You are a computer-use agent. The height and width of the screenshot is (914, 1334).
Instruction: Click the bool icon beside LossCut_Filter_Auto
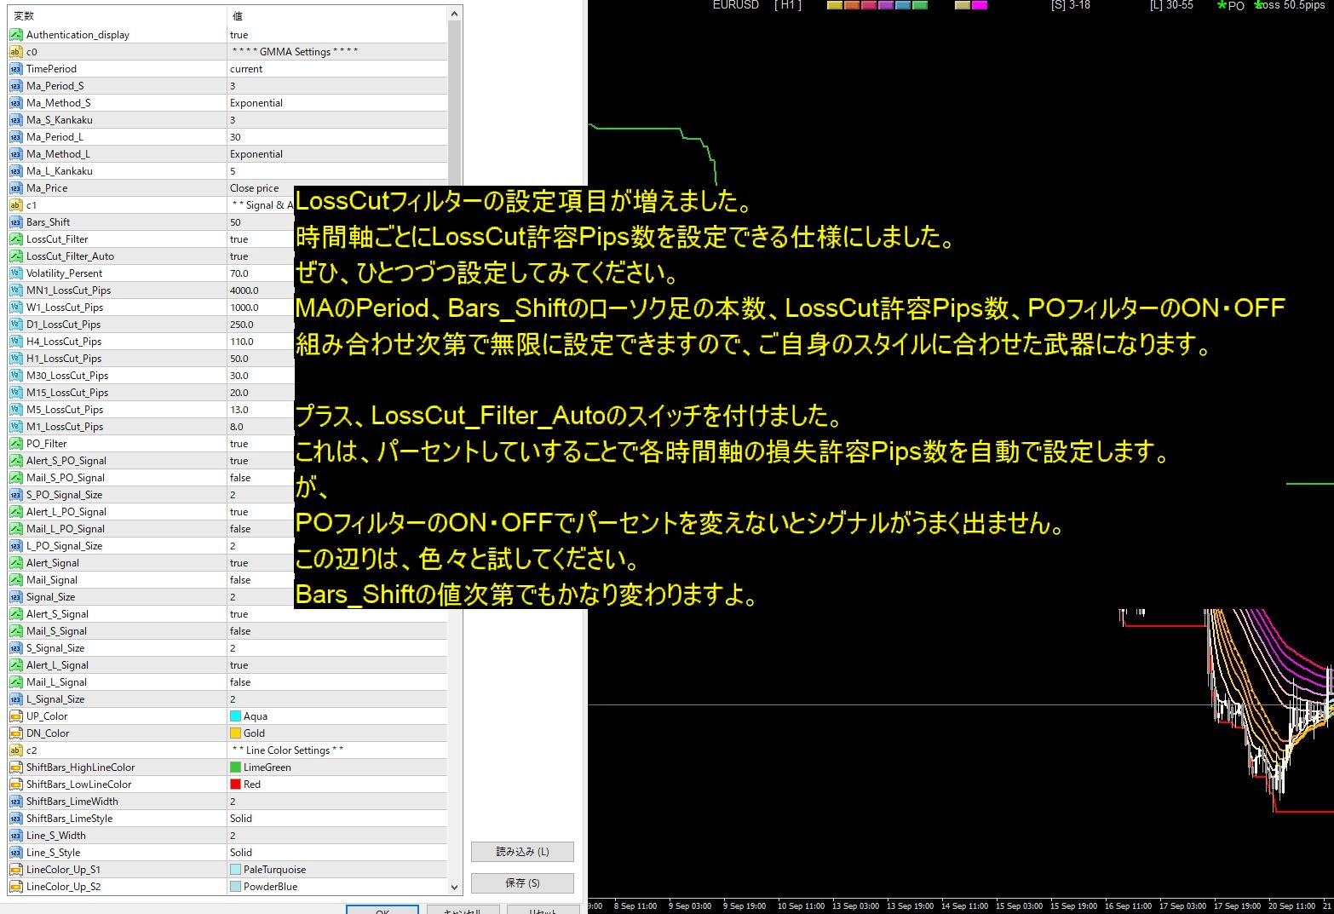pos(15,256)
